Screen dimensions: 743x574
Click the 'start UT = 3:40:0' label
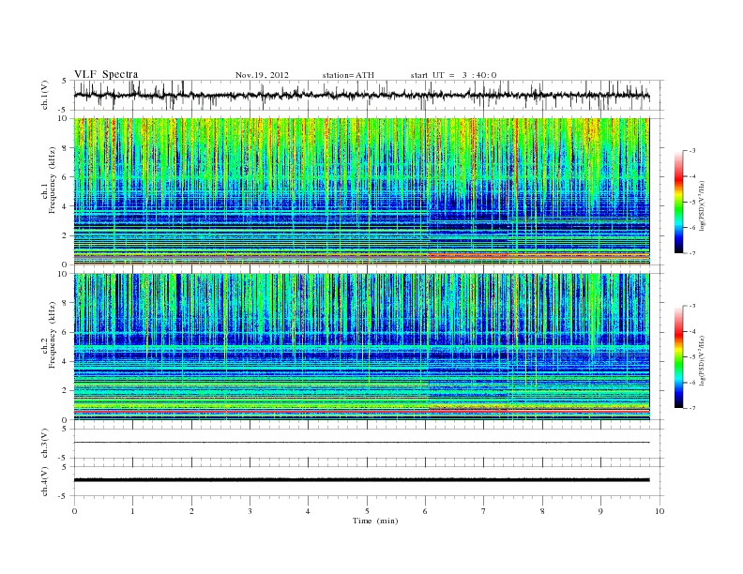[x=453, y=75]
